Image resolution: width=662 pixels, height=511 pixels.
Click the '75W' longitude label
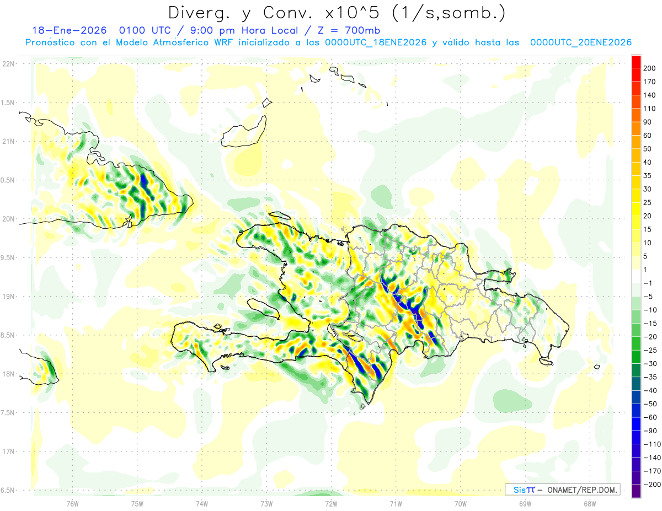click(x=137, y=503)
